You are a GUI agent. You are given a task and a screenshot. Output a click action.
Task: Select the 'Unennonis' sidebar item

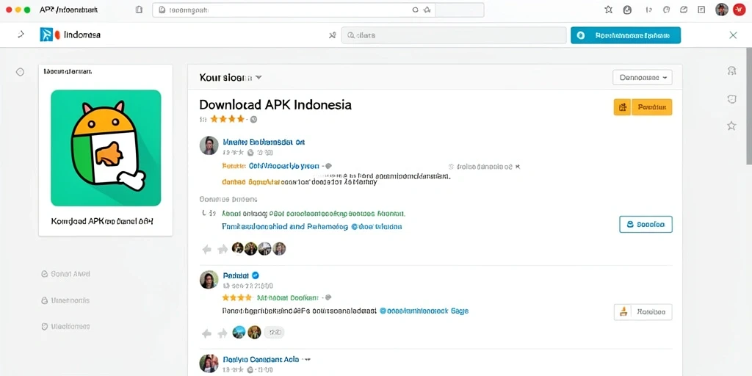tap(66, 300)
